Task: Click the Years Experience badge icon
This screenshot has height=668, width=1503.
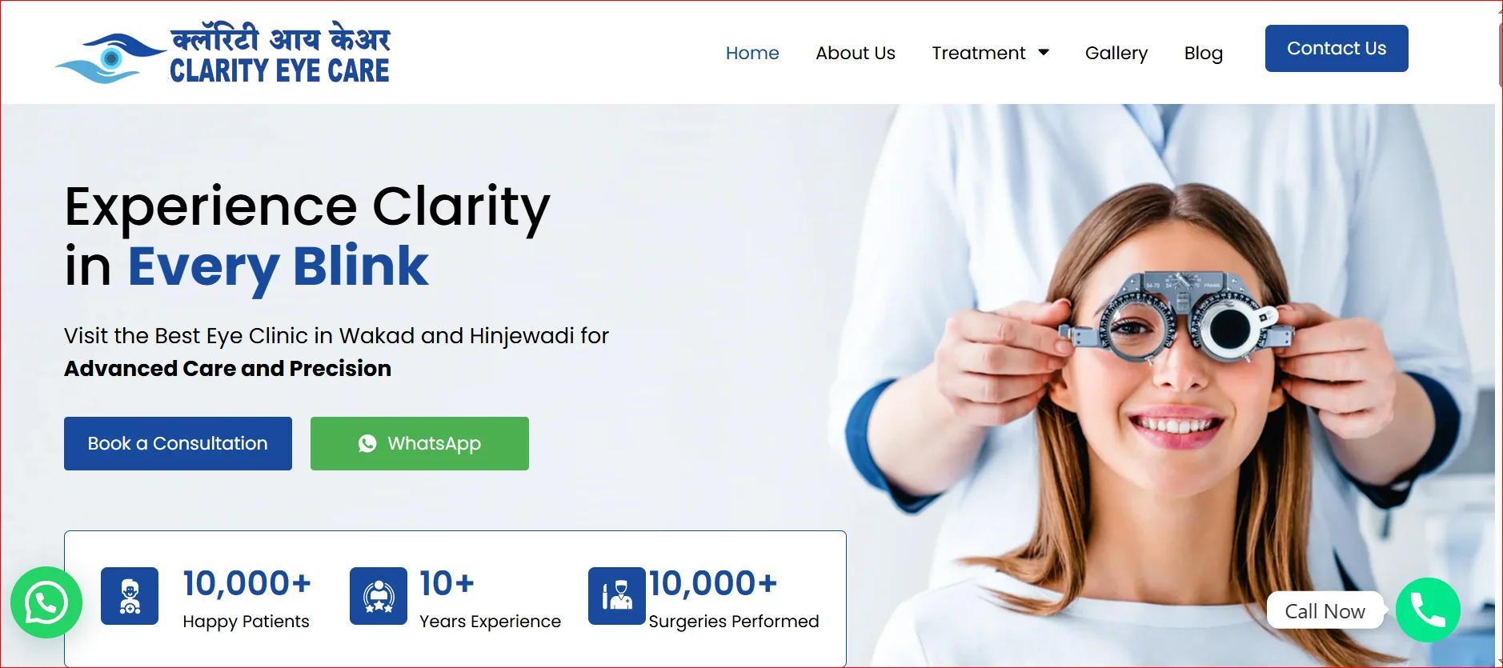Action: (x=379, y=596)
